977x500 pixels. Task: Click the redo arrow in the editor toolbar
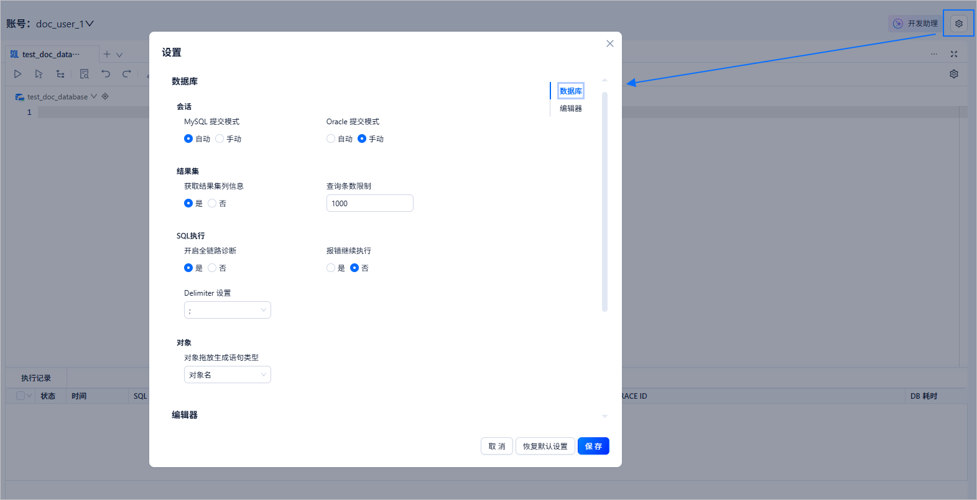pyautogui.click(x=127, y=74)
